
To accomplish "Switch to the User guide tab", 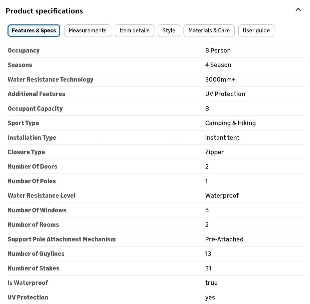I will (256, 31).
